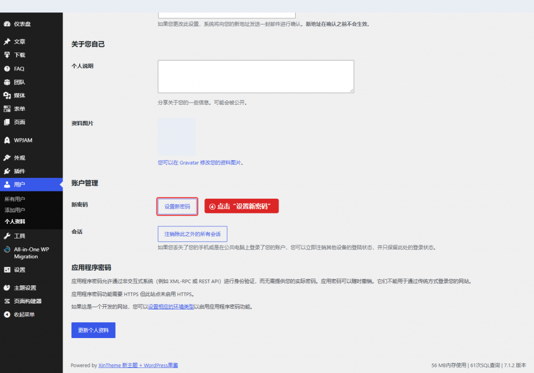Open the 设置相应的环境类型 link

pyautogui.click(x=171, y=307)
